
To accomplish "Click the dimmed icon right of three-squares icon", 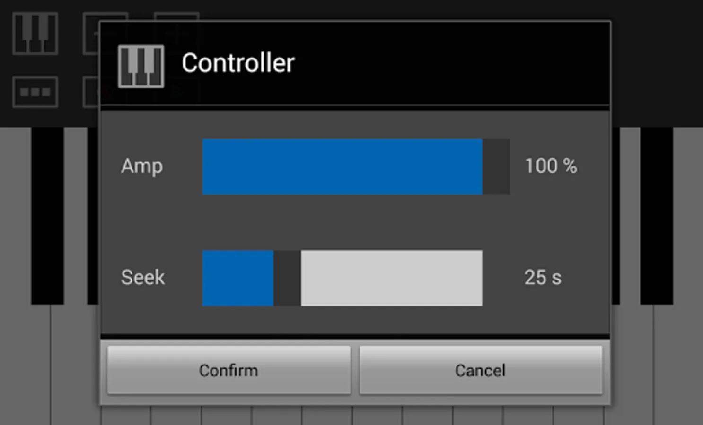I will (x=91, y=92).
